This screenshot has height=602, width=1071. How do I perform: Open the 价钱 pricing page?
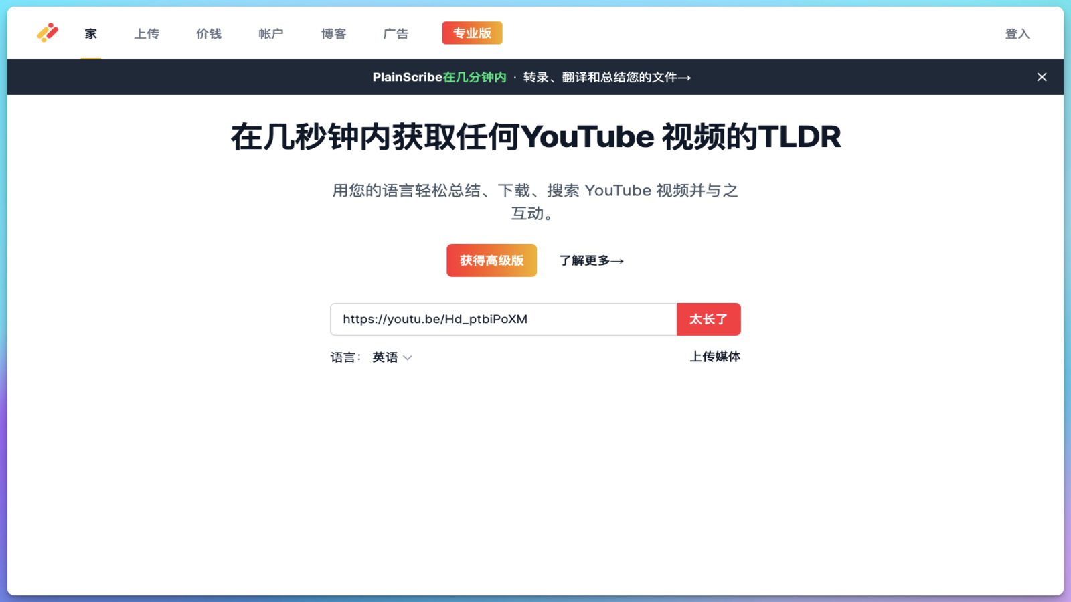[x=208, y=33]
